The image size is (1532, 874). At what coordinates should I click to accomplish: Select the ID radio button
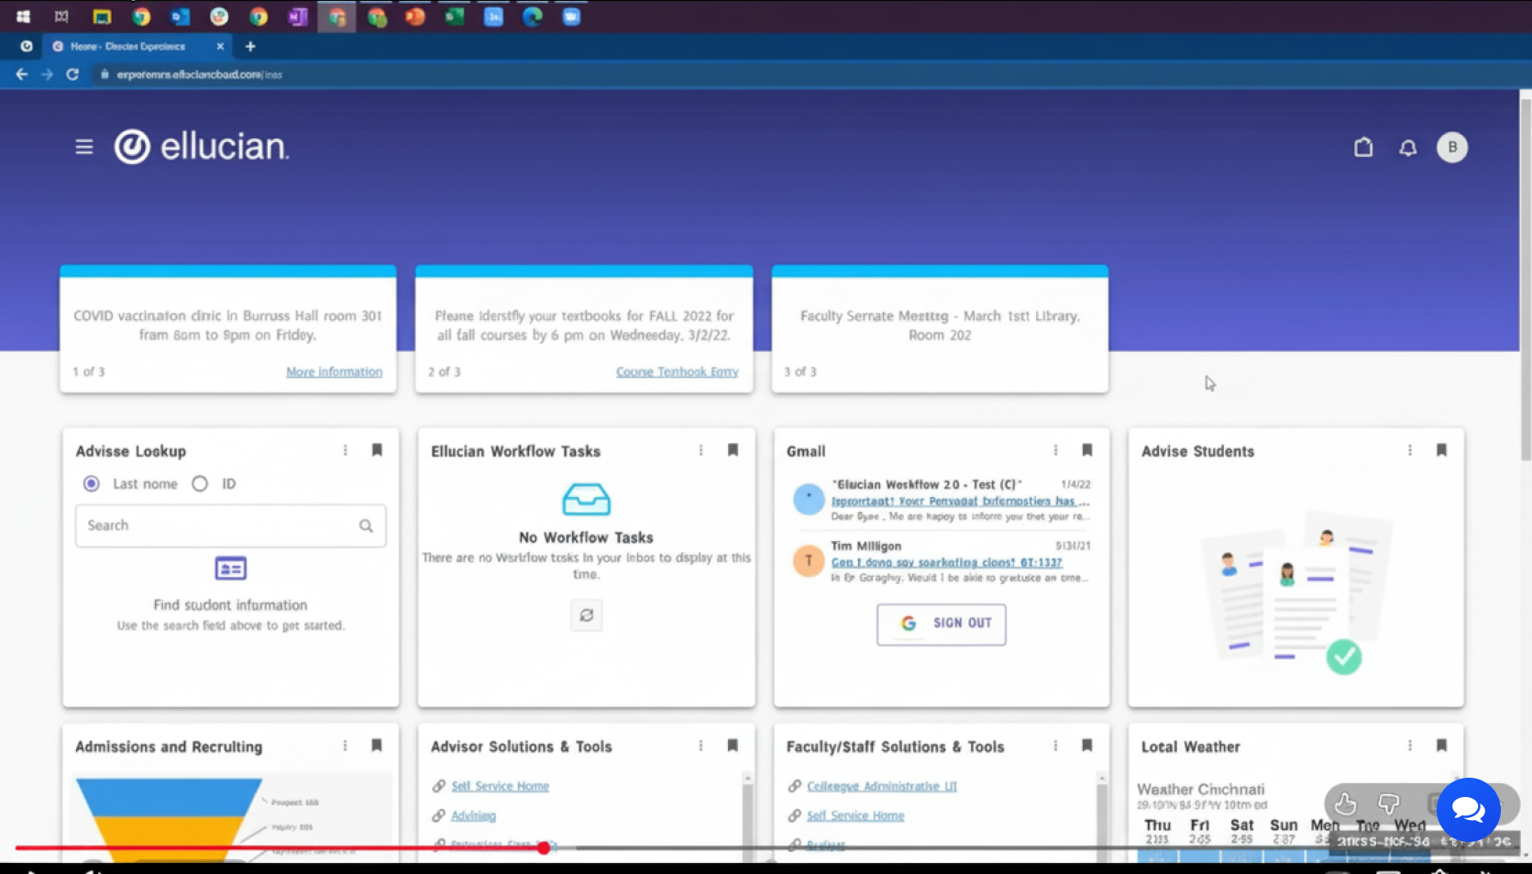point(200,483)
